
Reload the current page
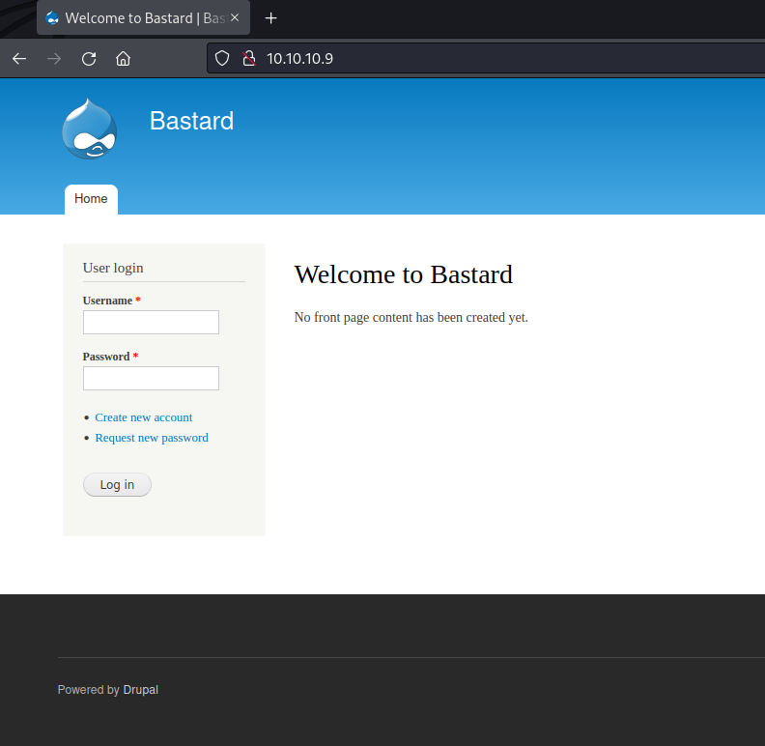click(89, 59)
